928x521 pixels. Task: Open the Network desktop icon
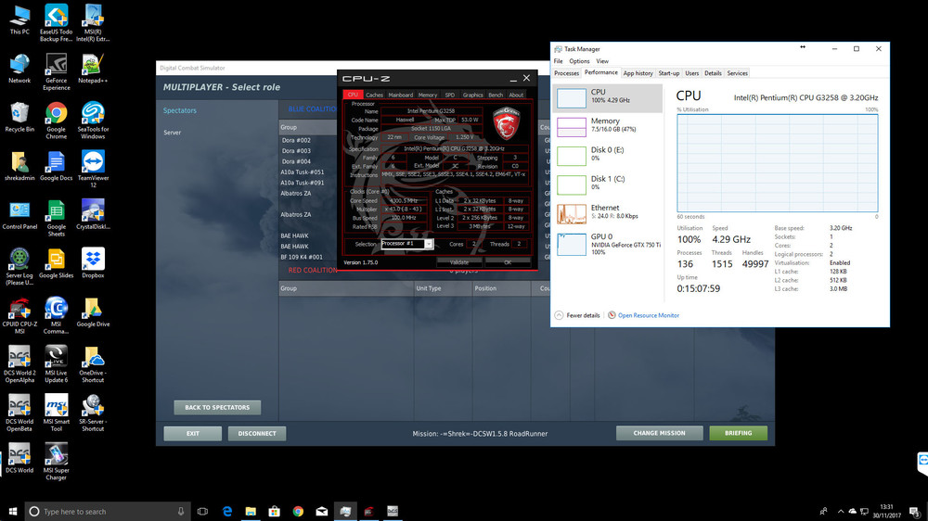click(x=19, y=69)
